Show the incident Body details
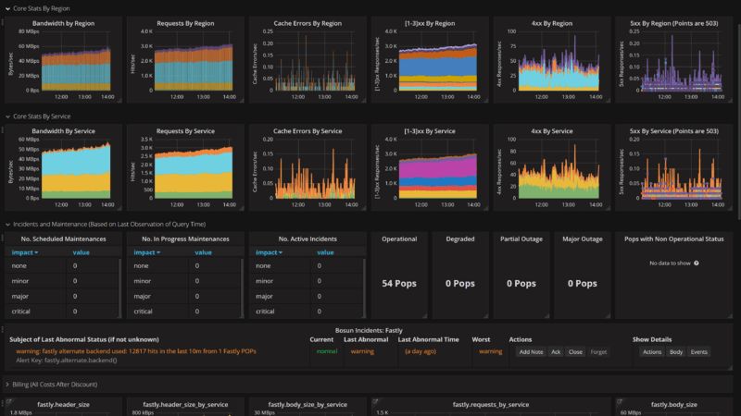The image size is (741, 416). point(676,351)
